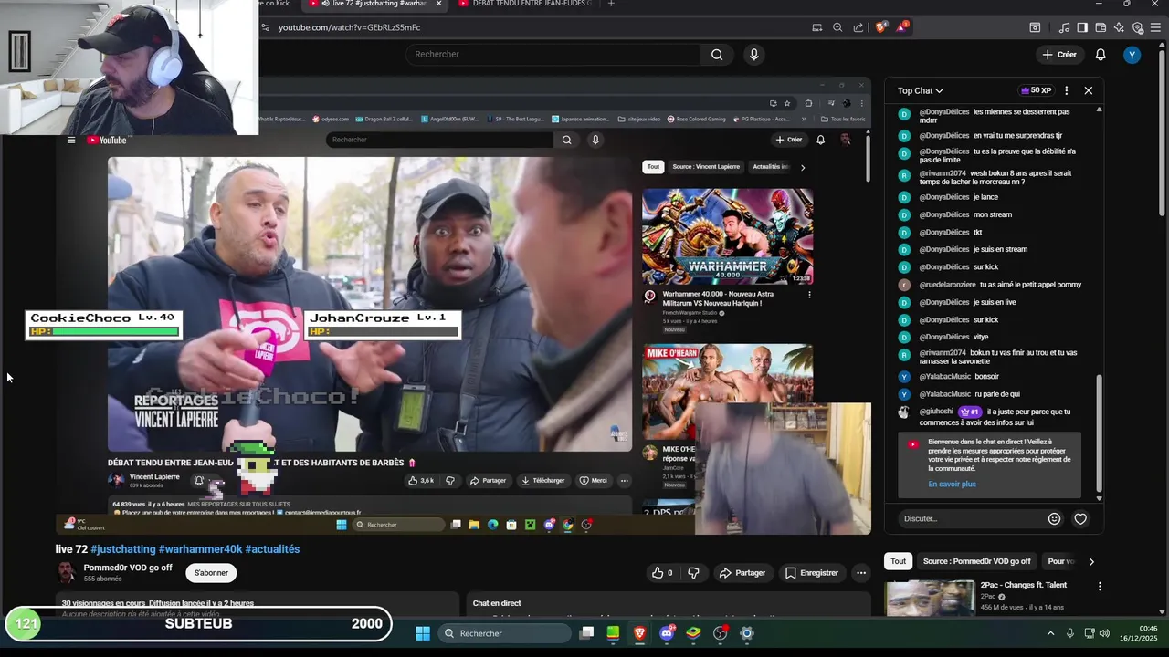Open Brave browser from the taskbar
Image resolution: width=1169 pixels, height=657 pixels.
tap(640, 633)
